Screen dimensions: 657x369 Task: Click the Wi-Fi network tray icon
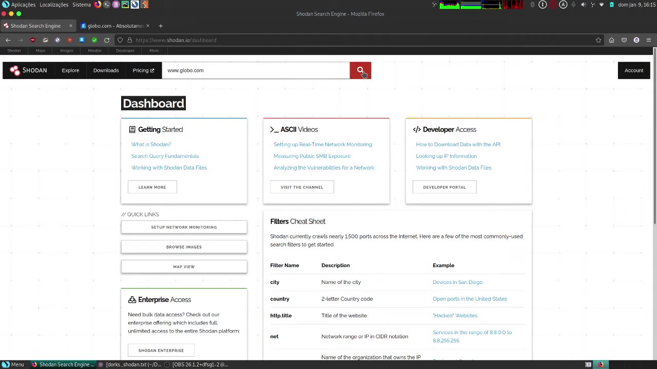click(x=602, y=5)
